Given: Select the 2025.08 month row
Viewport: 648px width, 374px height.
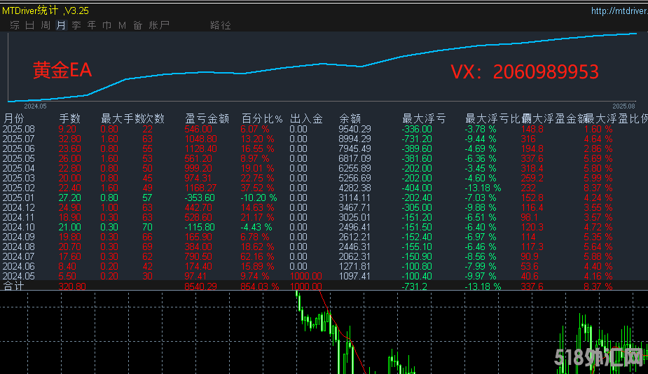Looking at the screenshot, I should point(324,129).
